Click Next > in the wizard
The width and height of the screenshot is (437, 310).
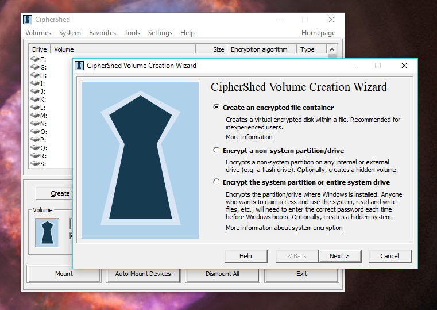(340, 256)
